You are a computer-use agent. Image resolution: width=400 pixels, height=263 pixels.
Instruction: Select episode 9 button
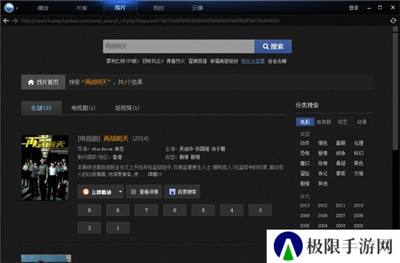[x=89, y=210]
